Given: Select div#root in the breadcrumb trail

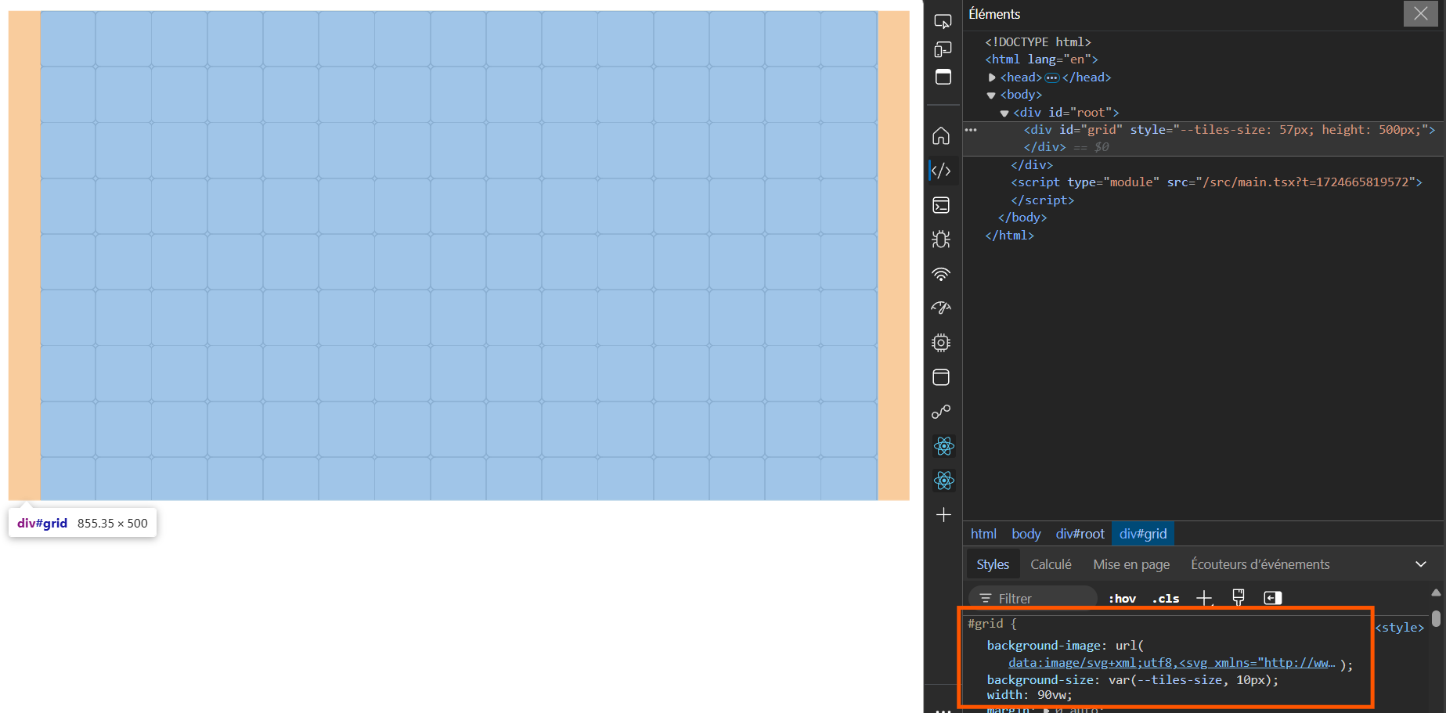Looking at the screenshot, I should [x=1080, y=534].
